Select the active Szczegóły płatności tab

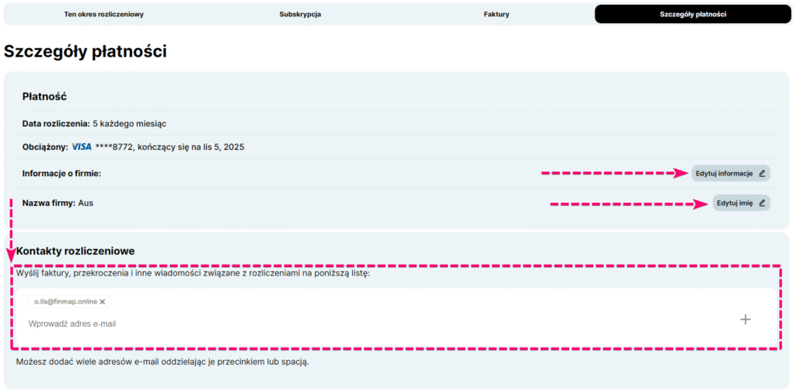pyautogui.click(x=693, y=14)
